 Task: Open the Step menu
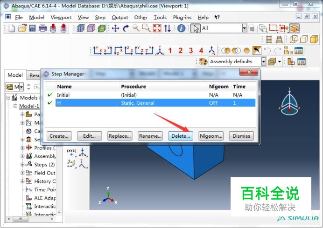click(100, 18)
